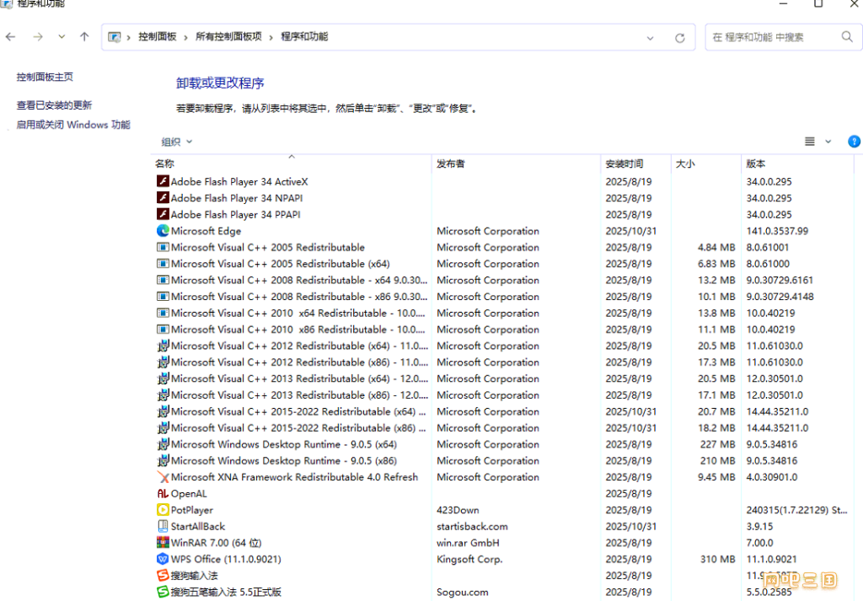Go back with the back arrow
863x601 pixels.
coord(10,37)
